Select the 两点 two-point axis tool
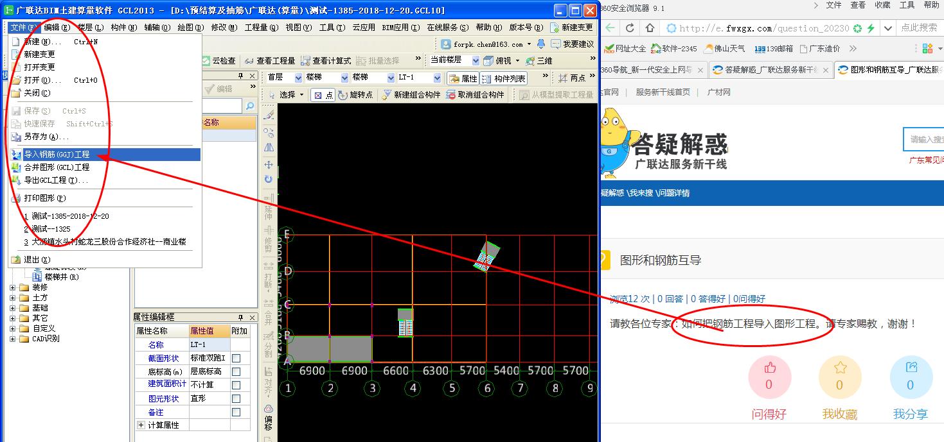 pyautogui.click(x=571, y=78)
